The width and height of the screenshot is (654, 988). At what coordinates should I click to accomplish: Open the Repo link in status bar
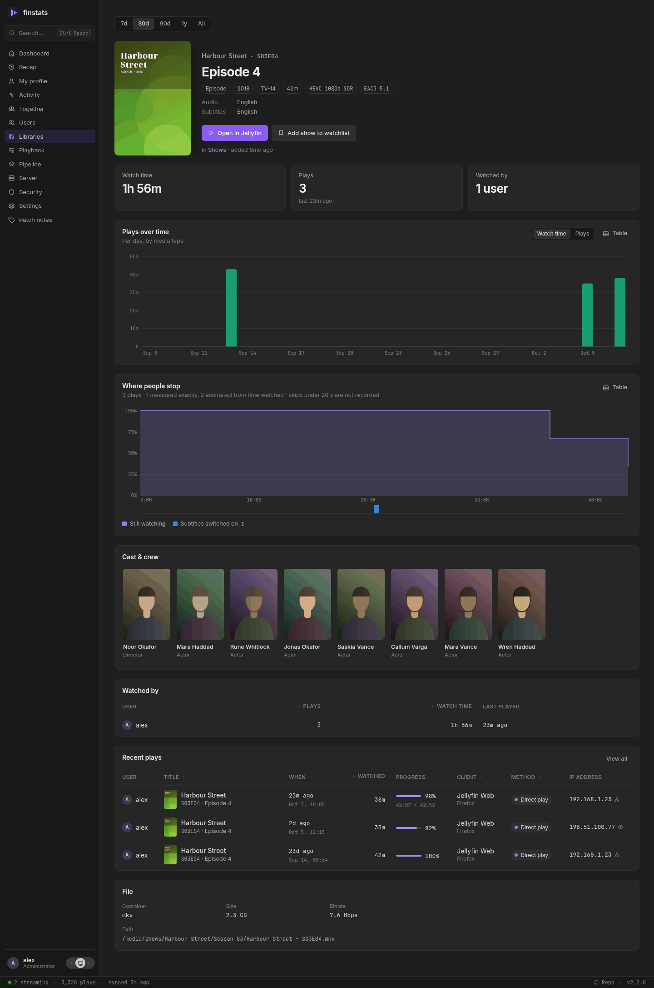click(x=604, y=983)
